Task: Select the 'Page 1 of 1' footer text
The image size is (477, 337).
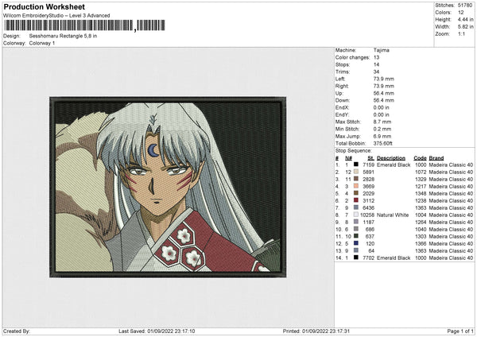Action: point(460,331)
